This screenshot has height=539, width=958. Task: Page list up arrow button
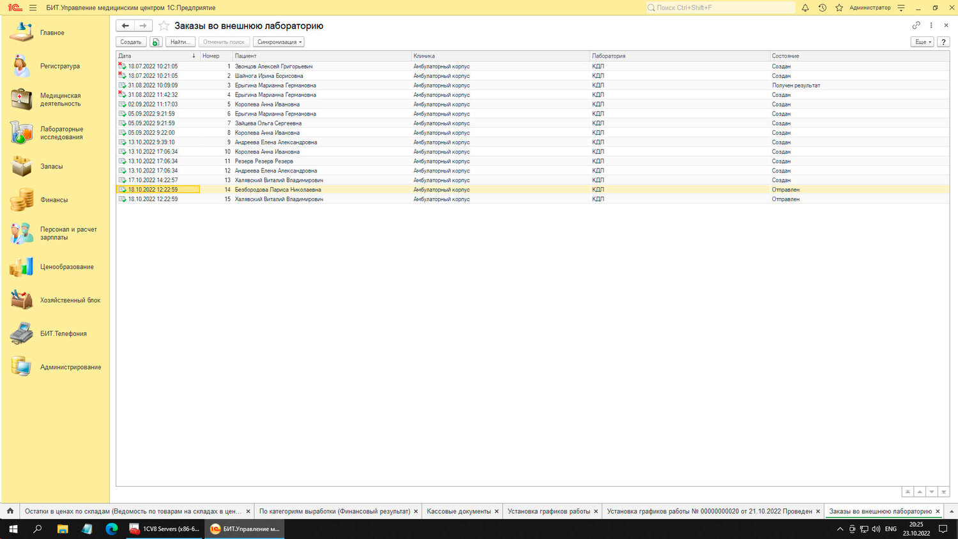pyautogui.click(x=920, y=492)
